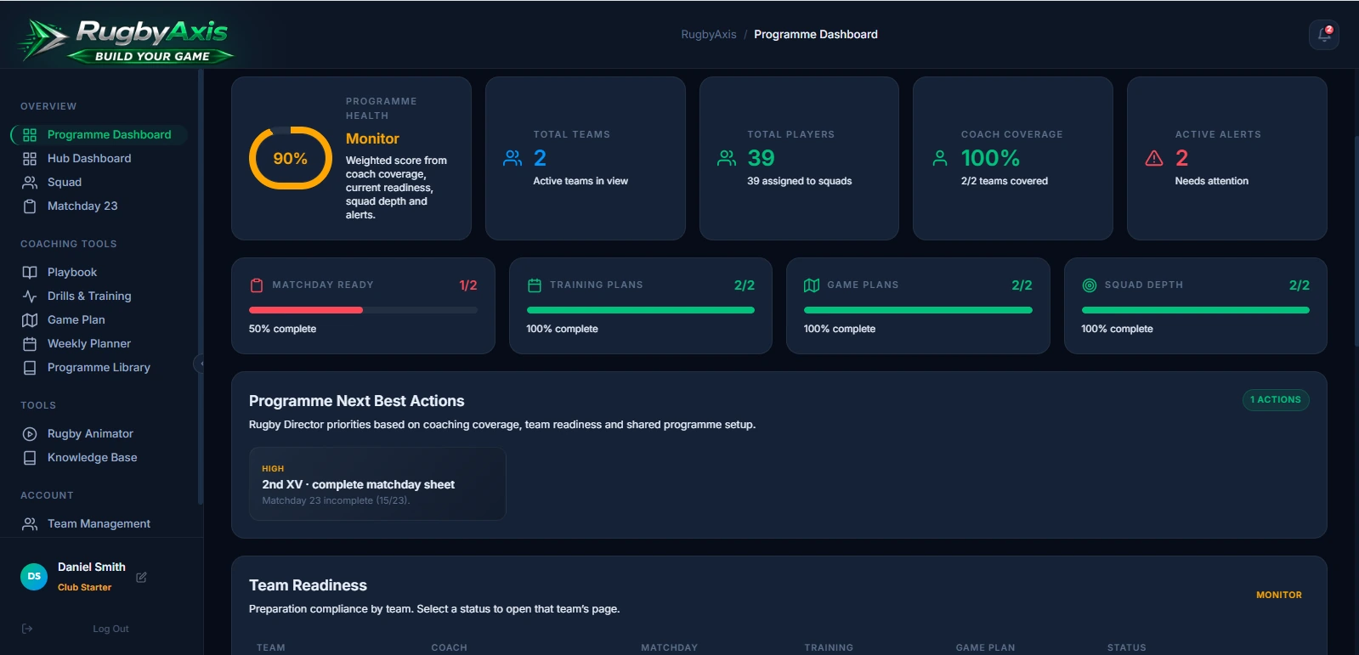Click Active Alerts card
The image size is (1359, 655).
(x=1226, y=158)
